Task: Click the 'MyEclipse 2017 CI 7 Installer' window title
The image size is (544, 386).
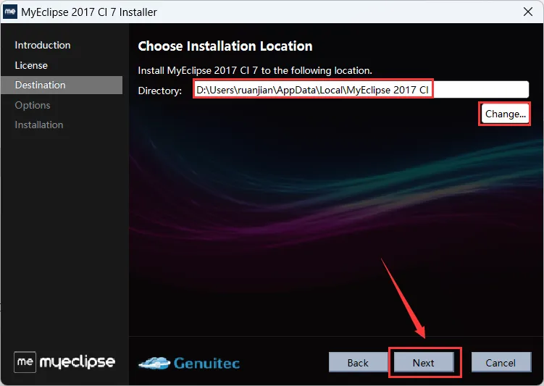Action: 89,12
